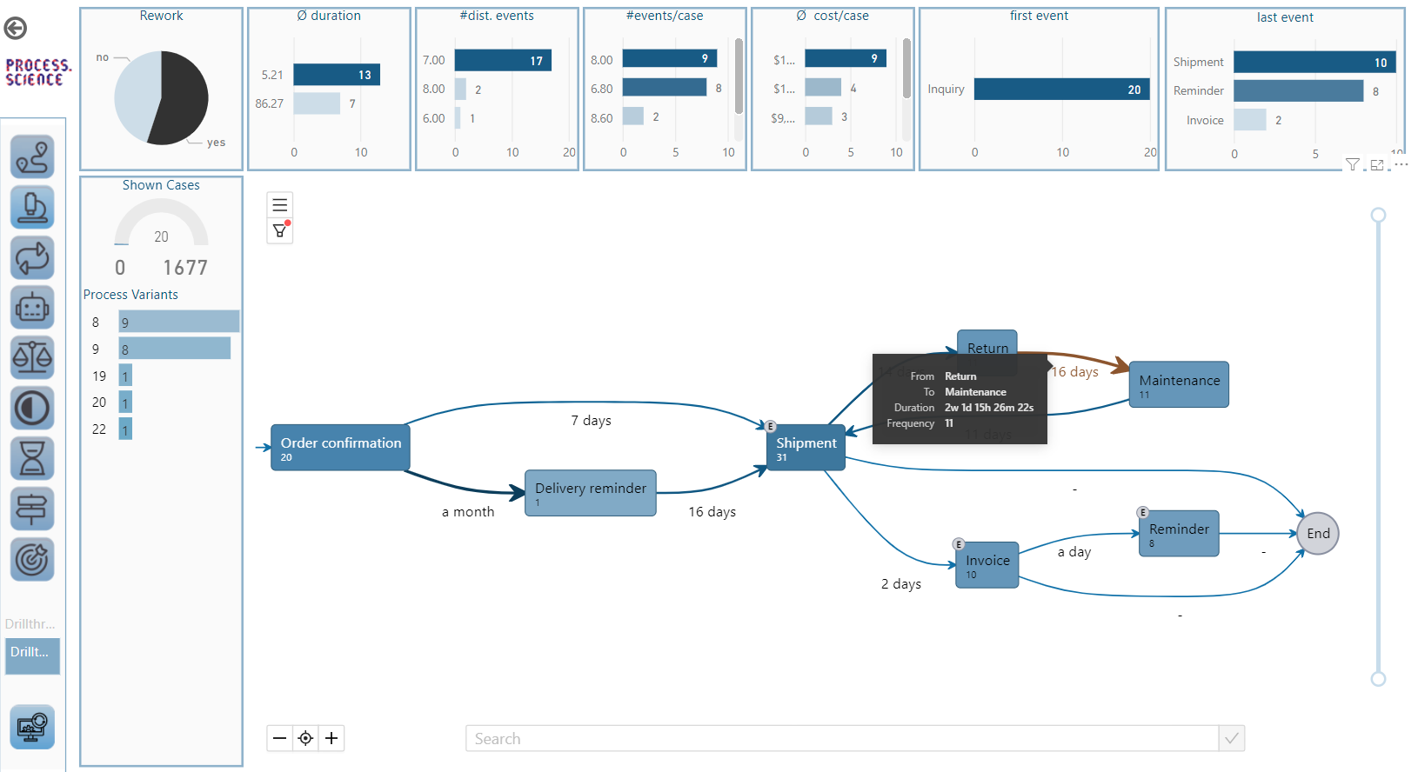Select the Invoice process node
This screenshot has height=772, width=1418.
(987, 565)
